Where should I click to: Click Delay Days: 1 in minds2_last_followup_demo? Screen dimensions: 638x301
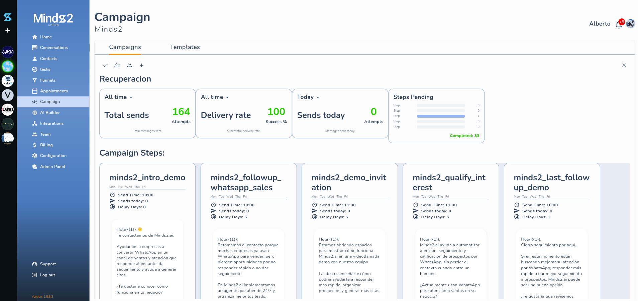(x=536, y=217)
